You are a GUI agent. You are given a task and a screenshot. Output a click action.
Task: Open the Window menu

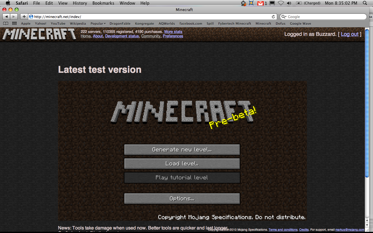[x=127, y=3]
